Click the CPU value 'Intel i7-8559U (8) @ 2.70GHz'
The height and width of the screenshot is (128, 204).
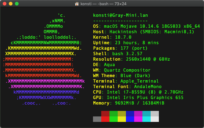click(x=145, y=92)
